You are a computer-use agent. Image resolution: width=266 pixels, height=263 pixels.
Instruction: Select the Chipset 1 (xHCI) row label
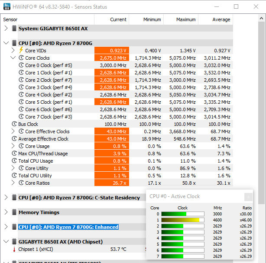click(36, 249)
